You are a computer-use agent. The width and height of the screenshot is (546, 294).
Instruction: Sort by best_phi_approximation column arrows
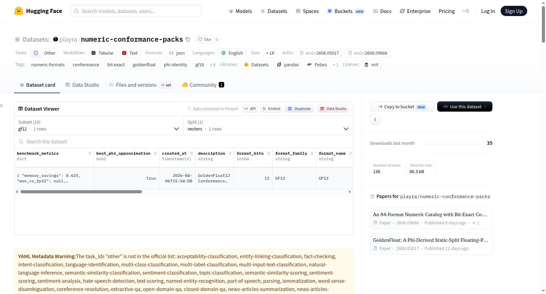point(155,153)
